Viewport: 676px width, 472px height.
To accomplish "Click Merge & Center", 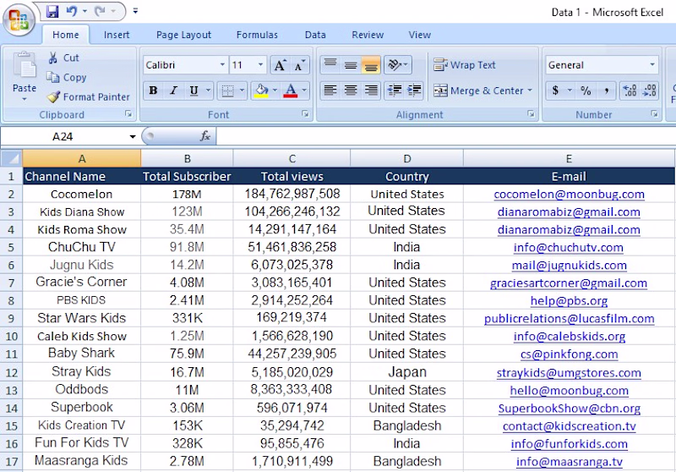I will pyautogui.click(x=478, y=91).
